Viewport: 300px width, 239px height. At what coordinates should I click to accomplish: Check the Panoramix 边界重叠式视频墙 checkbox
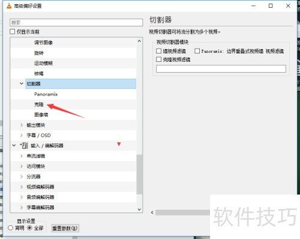click(x=197, y=51)
